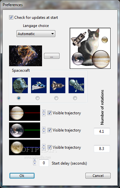Viewport: 120px width, 188px height.
Task: Click the Start delay value field
Action: 44,163
